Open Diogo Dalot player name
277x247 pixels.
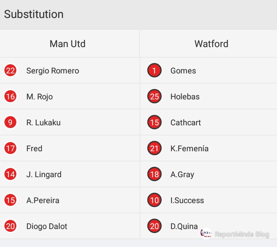[x=47, y=226]
